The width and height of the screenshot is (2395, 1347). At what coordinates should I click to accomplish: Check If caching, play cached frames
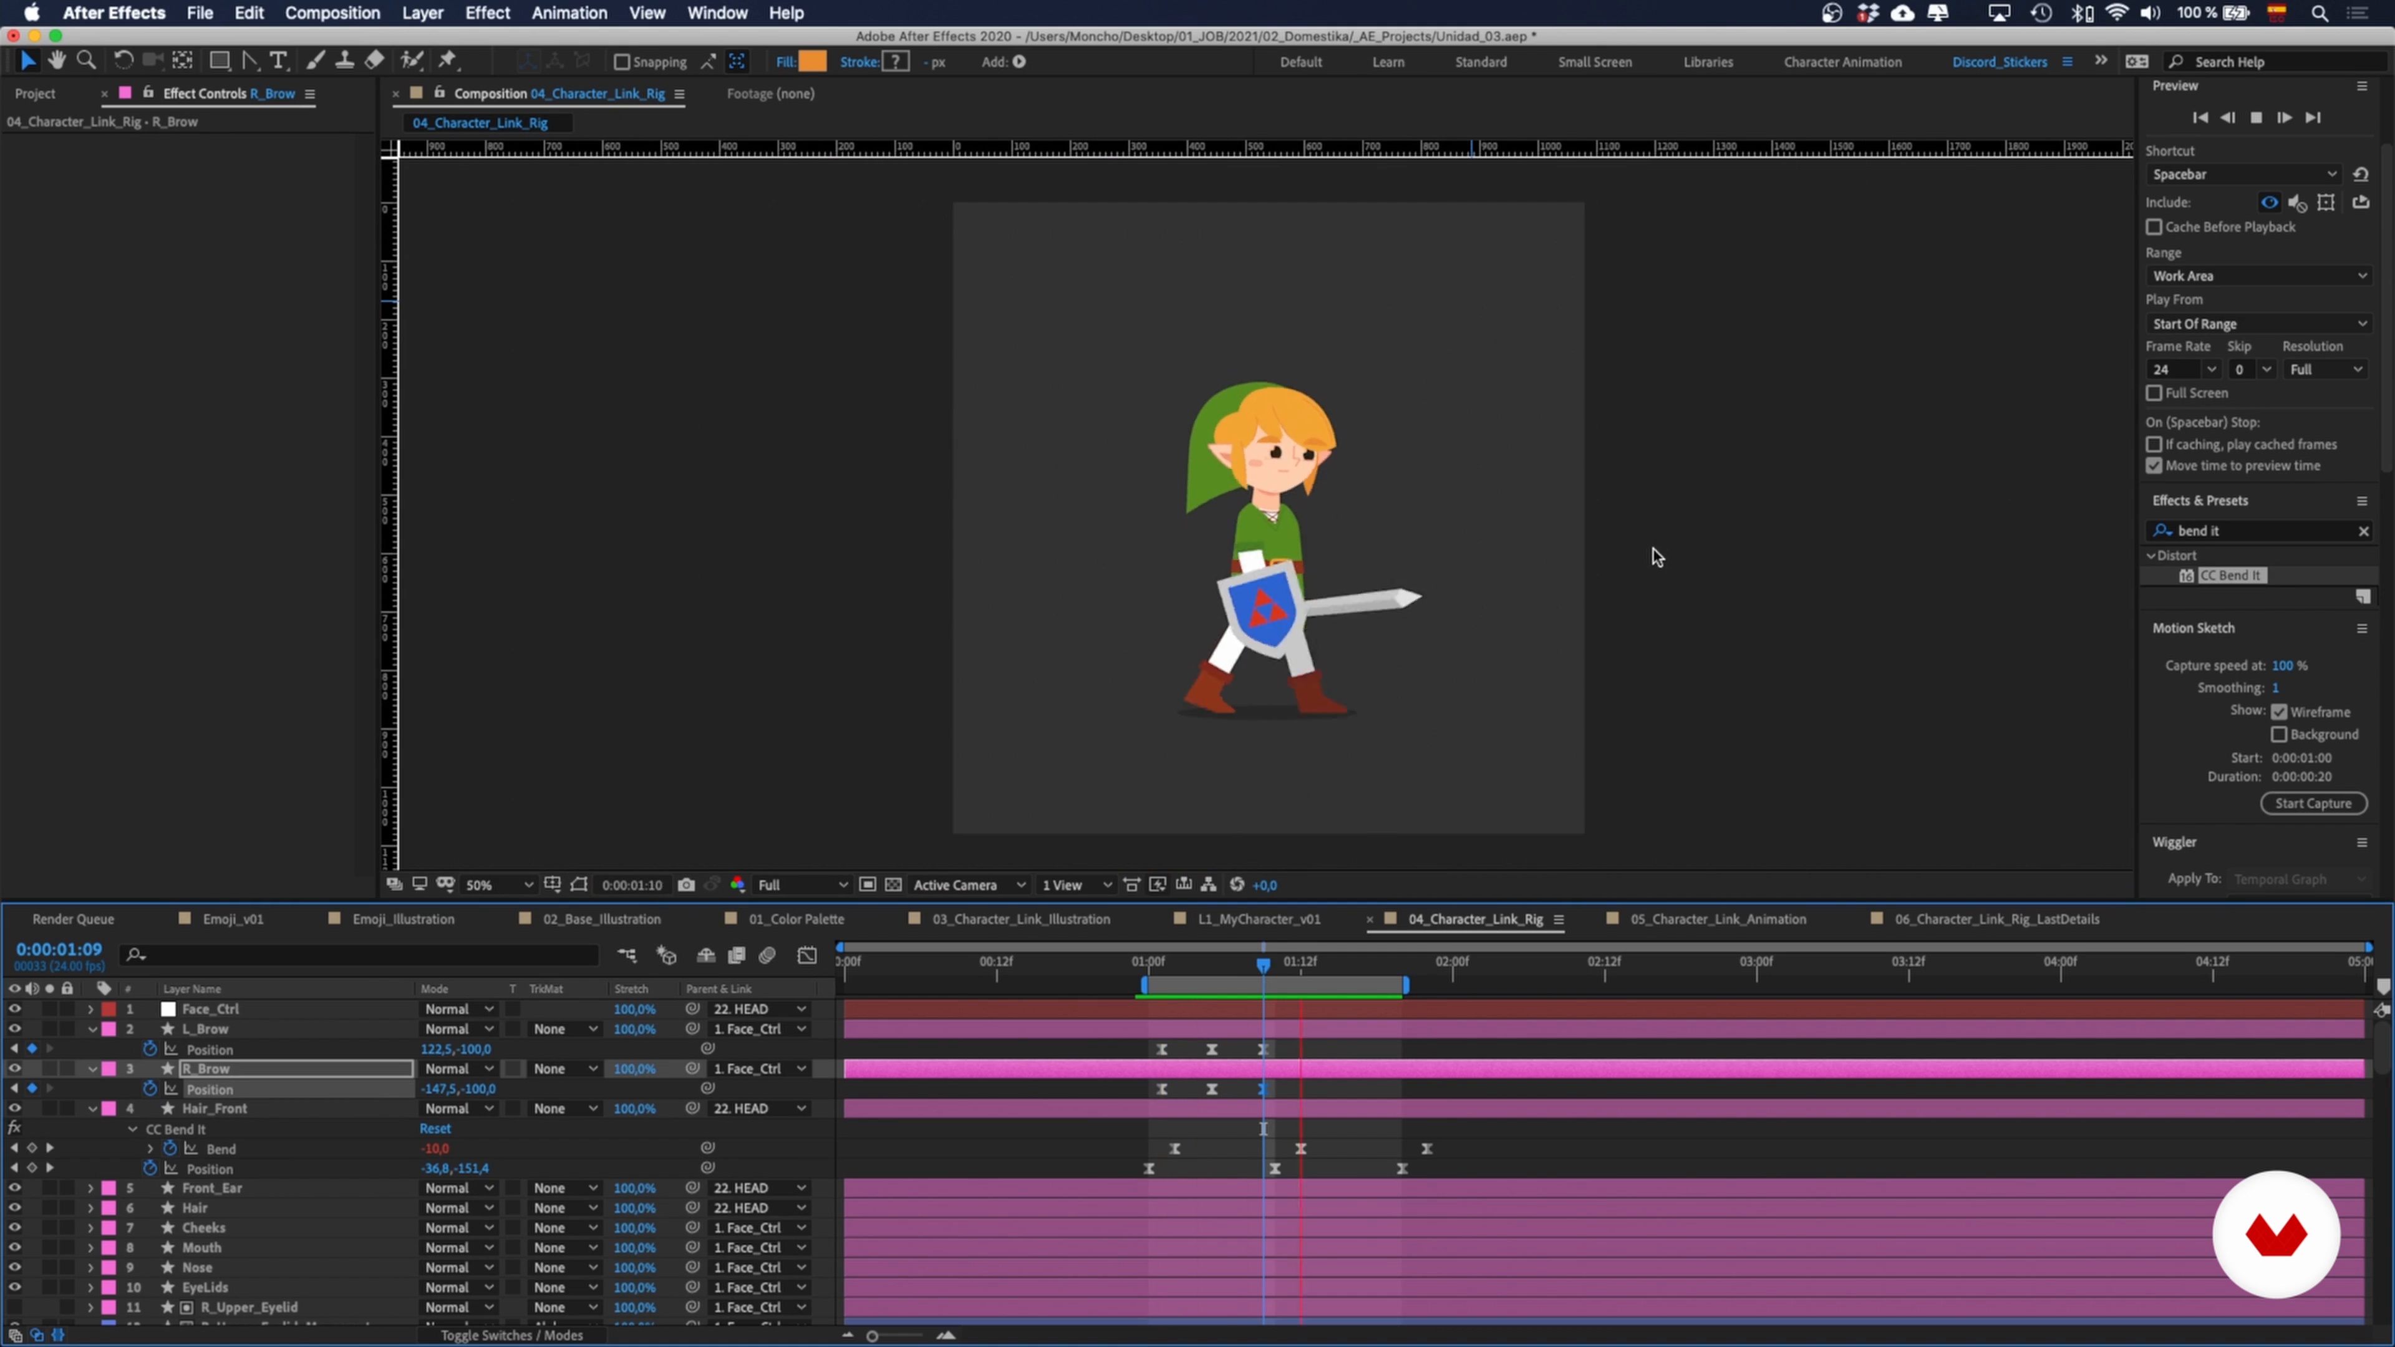(2154, 445)
